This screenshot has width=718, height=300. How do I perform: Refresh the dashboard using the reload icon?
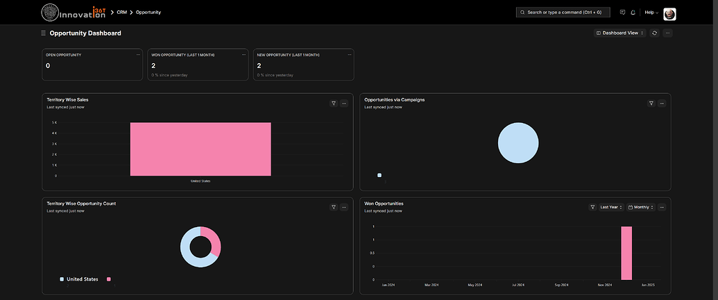pos(654,33)
